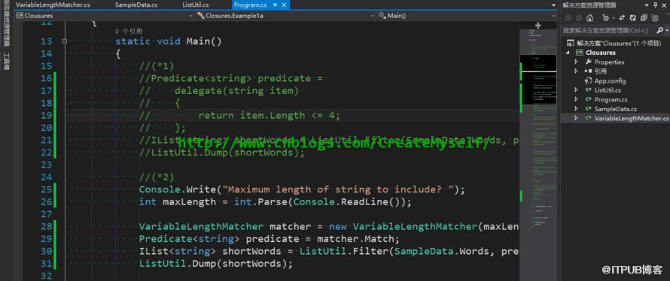
Task: Click "ListUtil.Dump(shortWords);" on line 31
Action: click(216, 264)
